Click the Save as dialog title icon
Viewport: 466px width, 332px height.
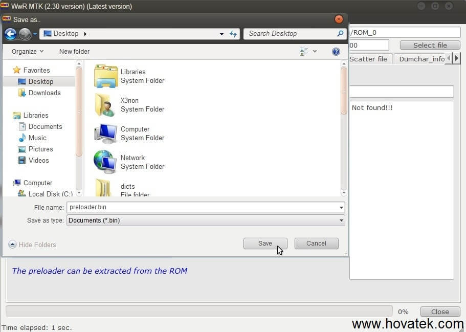point(7,19)
